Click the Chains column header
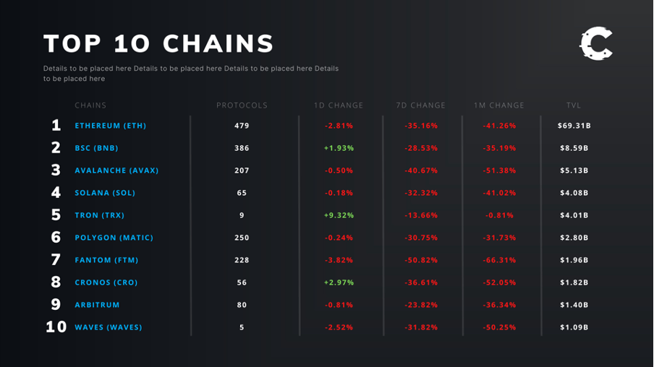The width and height of the screenshot is (654, 367). tap(90, 105)
